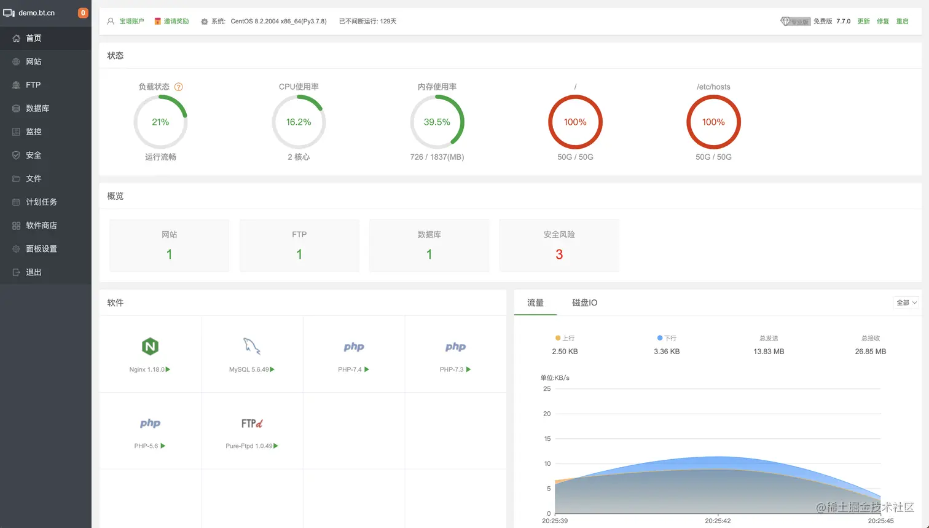Click the Nginx logo icon

tap(150, 347)
